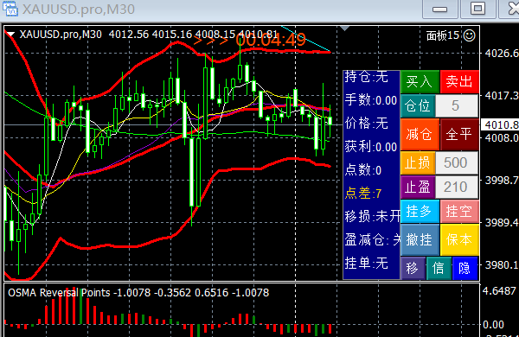Click the 挂空 pending sell button
Screen dimensions: 519x337
click(459, 211)
